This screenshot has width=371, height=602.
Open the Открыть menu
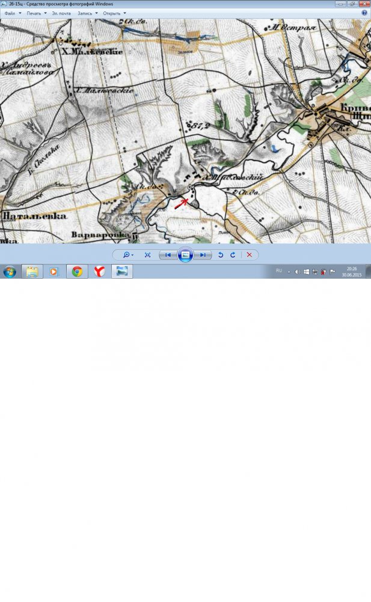click(x=114, y=13)
